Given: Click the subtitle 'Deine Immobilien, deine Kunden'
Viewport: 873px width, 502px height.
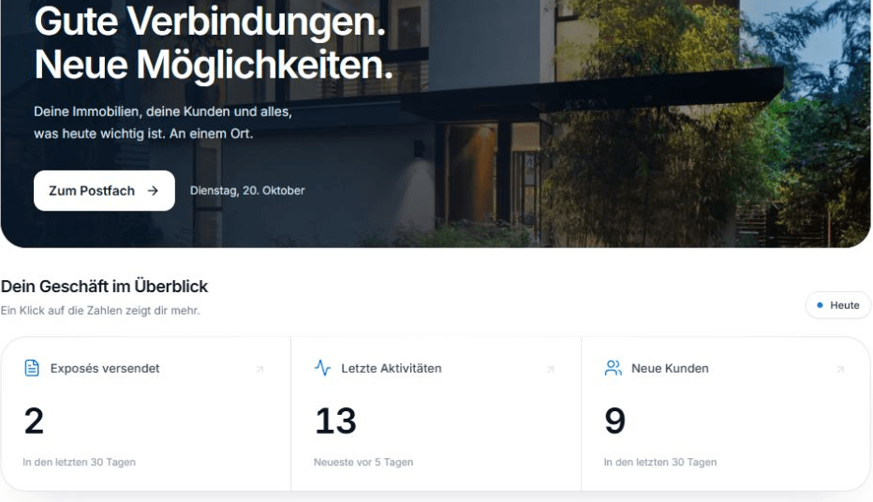Looking at the screenshot, I should [163, 111].
